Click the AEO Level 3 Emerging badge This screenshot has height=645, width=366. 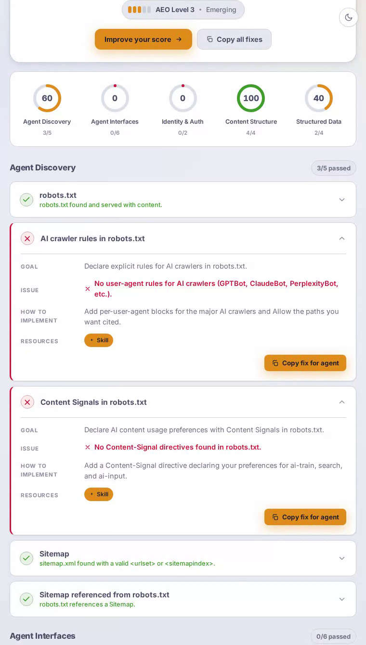point(183,10)
